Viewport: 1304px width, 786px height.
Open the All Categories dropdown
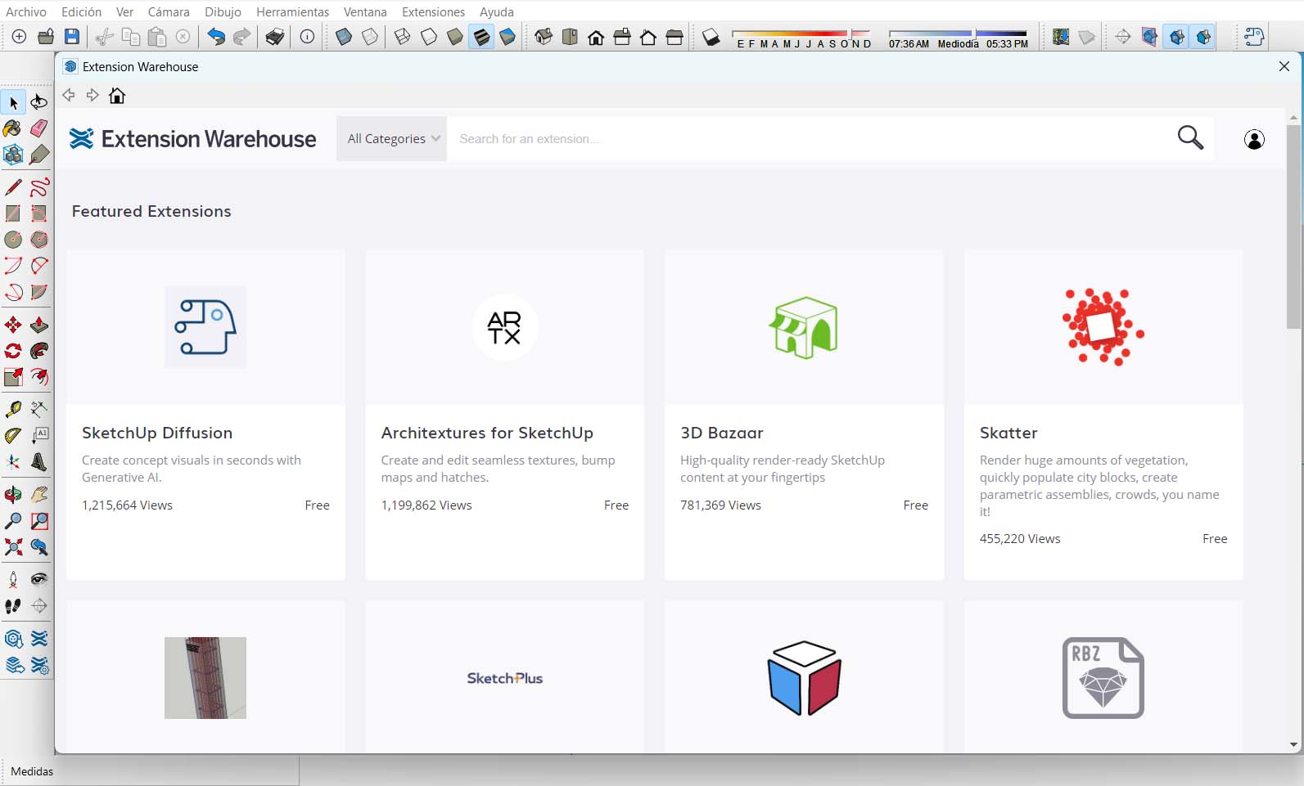[392, 139]
